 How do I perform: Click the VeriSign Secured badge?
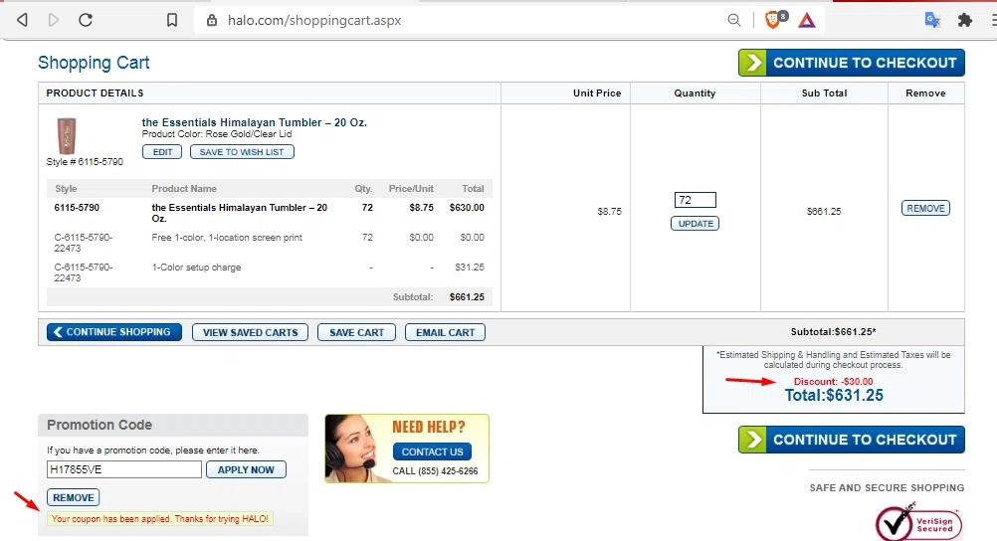pos(918,522)
